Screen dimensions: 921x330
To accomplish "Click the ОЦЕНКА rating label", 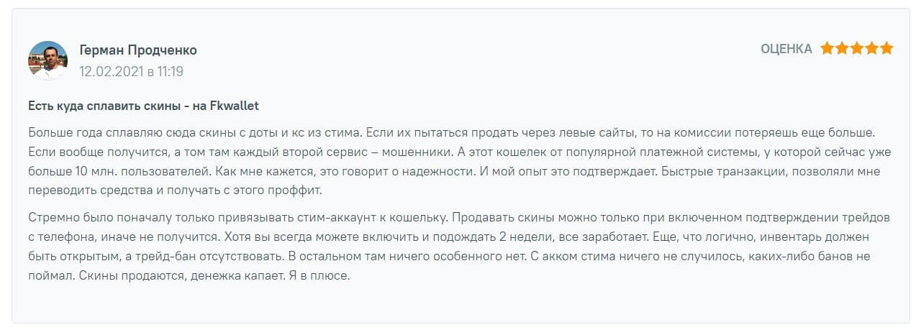I will coord(786,49).
